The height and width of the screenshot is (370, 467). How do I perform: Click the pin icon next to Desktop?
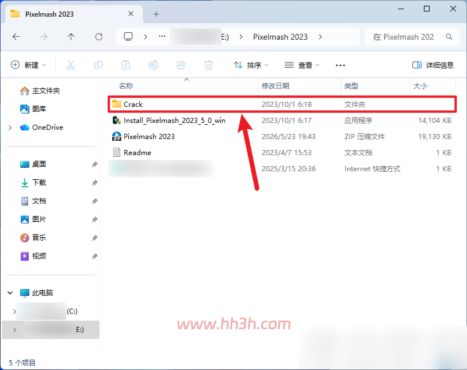(x=94, y=164)
